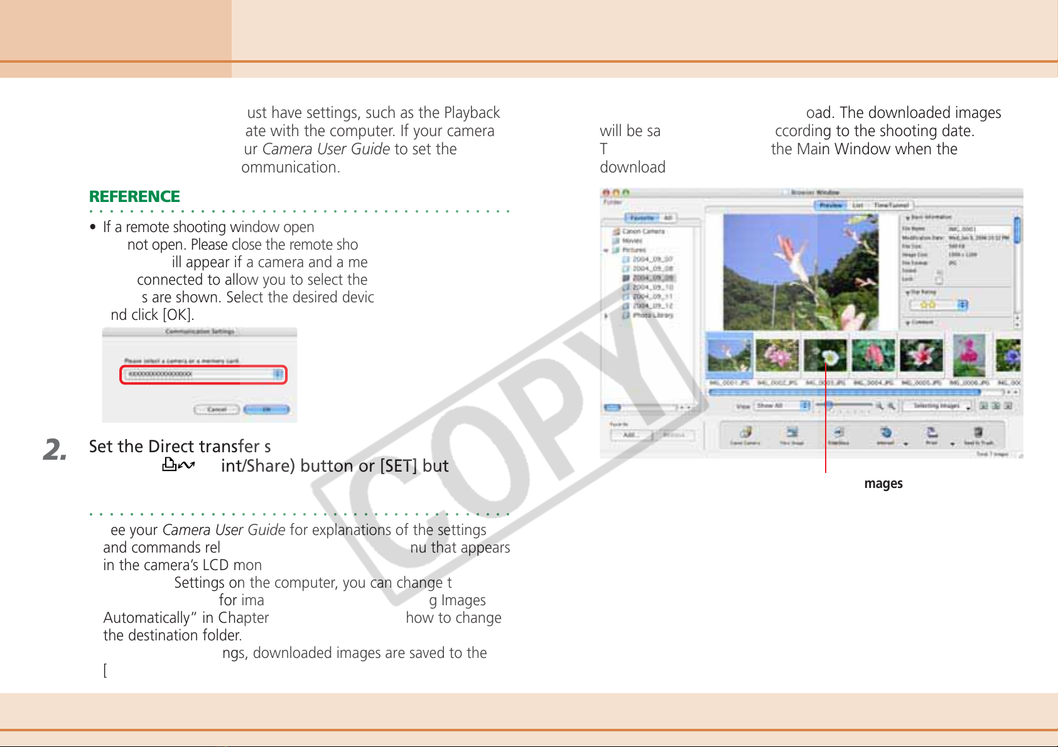
Task: Select the Pictures folder in tree
Action: pyautogui.click(x=629, y=250)
